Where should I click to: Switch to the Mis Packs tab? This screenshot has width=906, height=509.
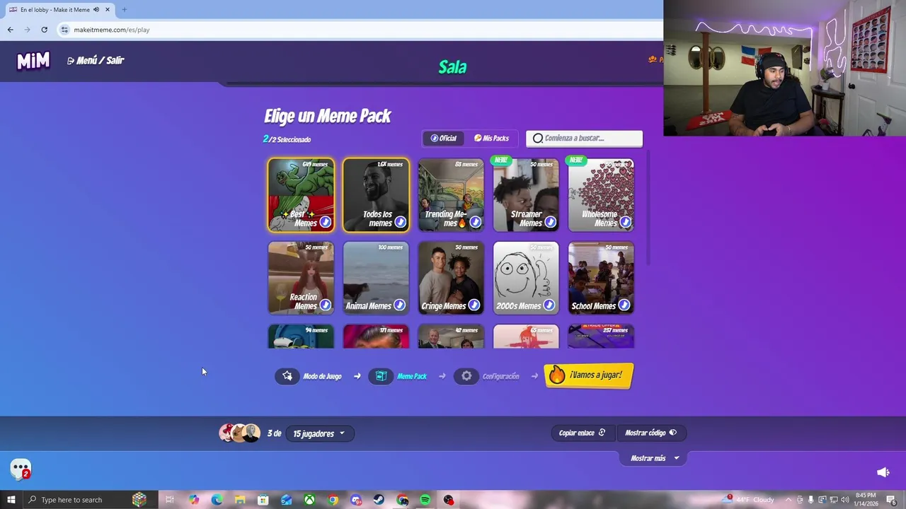(x=491, y=139)
